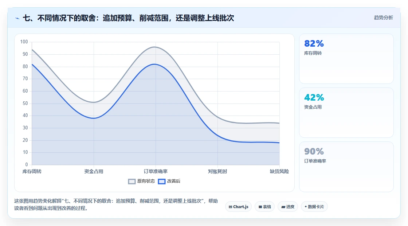
Task: Click the 90% value in the stat card
Action: click(x=314, y=151)
